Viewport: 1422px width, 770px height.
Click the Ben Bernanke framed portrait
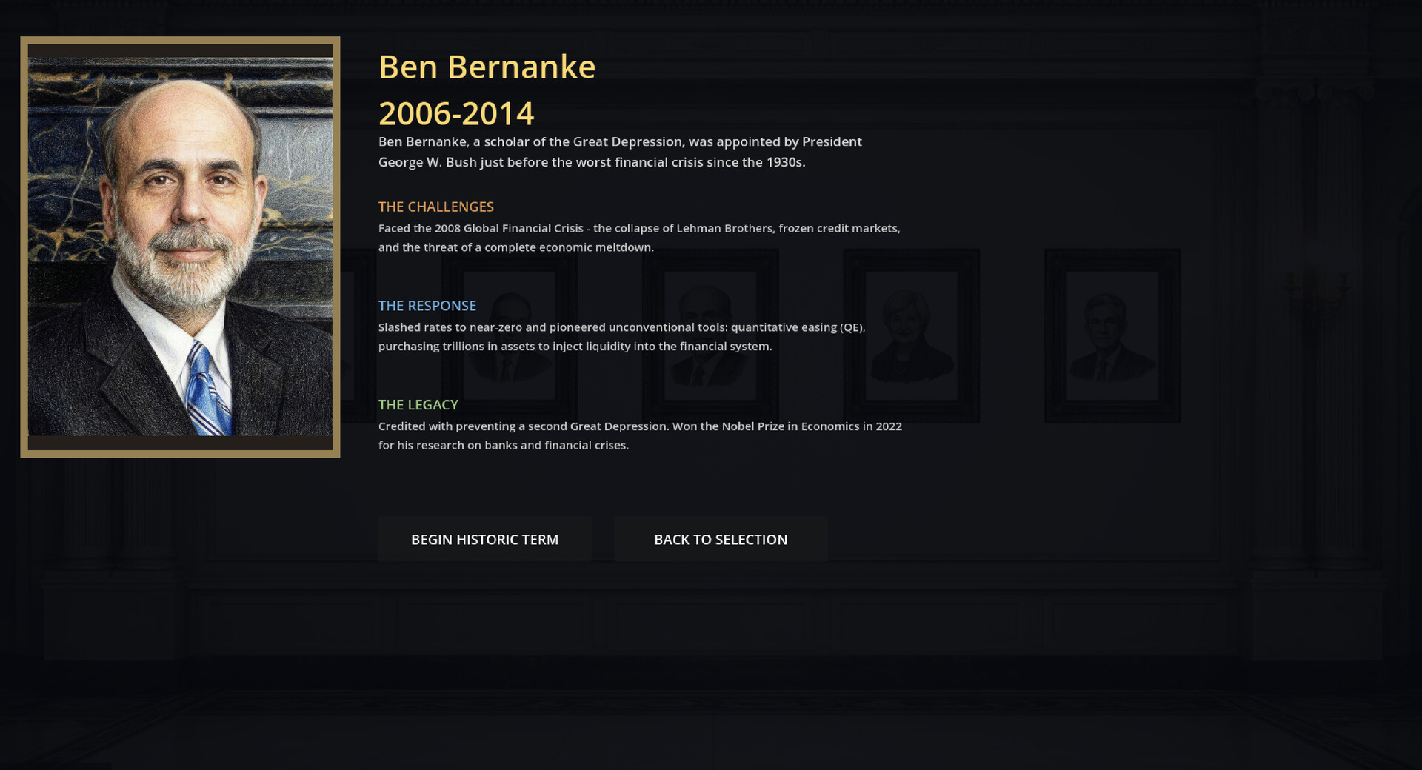[x=180, y=244]
